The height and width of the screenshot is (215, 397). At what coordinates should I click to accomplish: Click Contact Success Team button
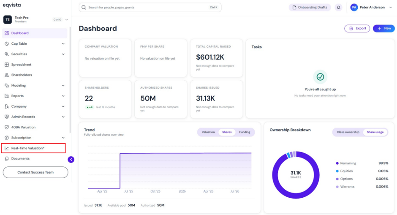[35, 172]
